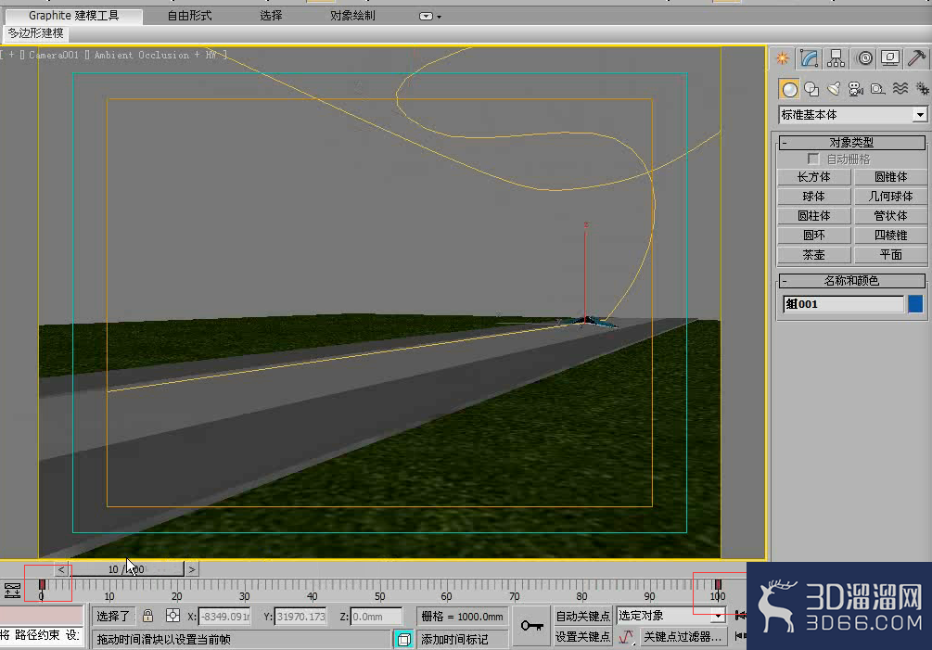This screenshot has width=932, height=650.
Task: Open the viewport plus-sign general menu
Action: coord(11,56)
